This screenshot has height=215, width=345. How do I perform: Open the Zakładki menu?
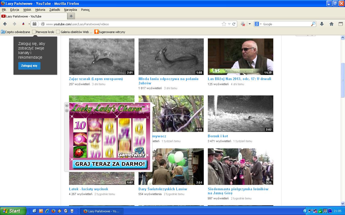(55, 10)
